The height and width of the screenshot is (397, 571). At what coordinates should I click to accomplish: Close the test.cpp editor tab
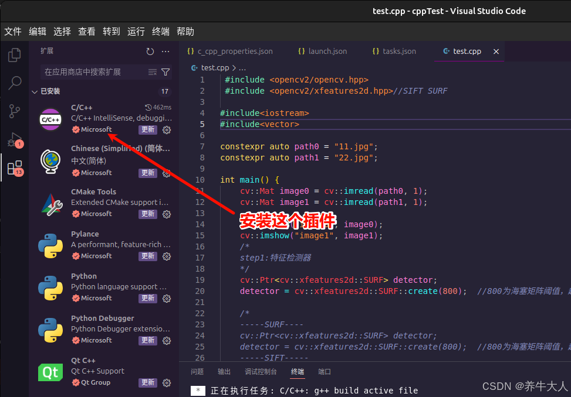(x=496, y=52)
